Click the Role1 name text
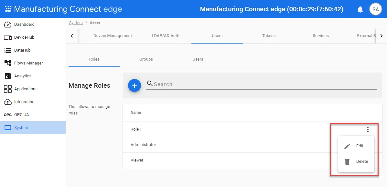The image size is (387, 187). (x=136, y=129)
